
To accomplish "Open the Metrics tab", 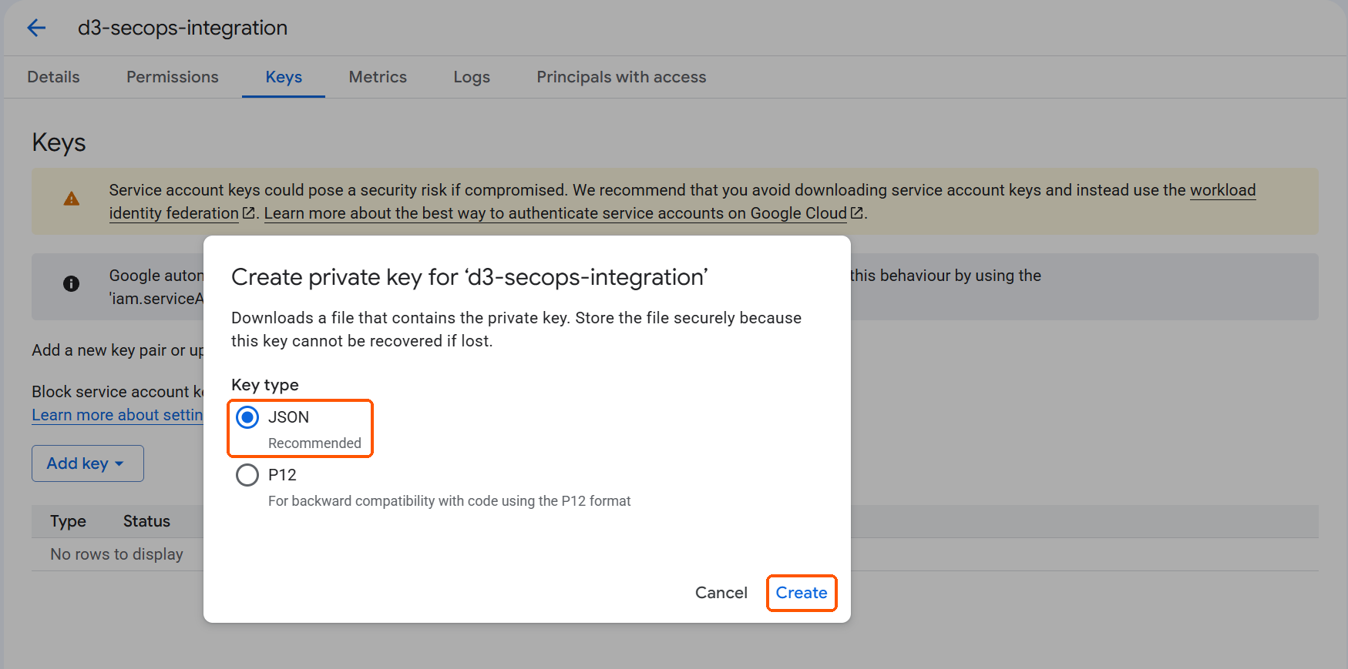I will [x=378, y=77].
